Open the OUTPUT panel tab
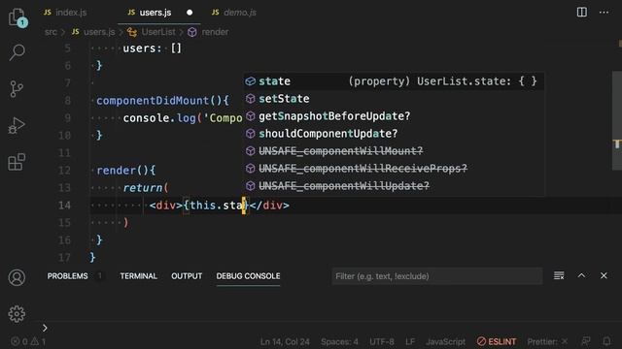 click(187, 275)
